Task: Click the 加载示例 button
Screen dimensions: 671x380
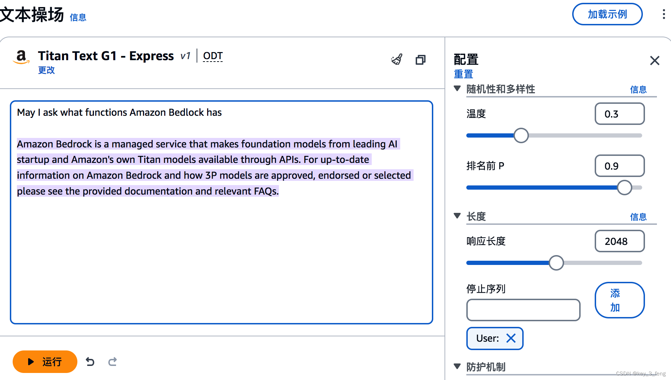Action: pos(607,14)
